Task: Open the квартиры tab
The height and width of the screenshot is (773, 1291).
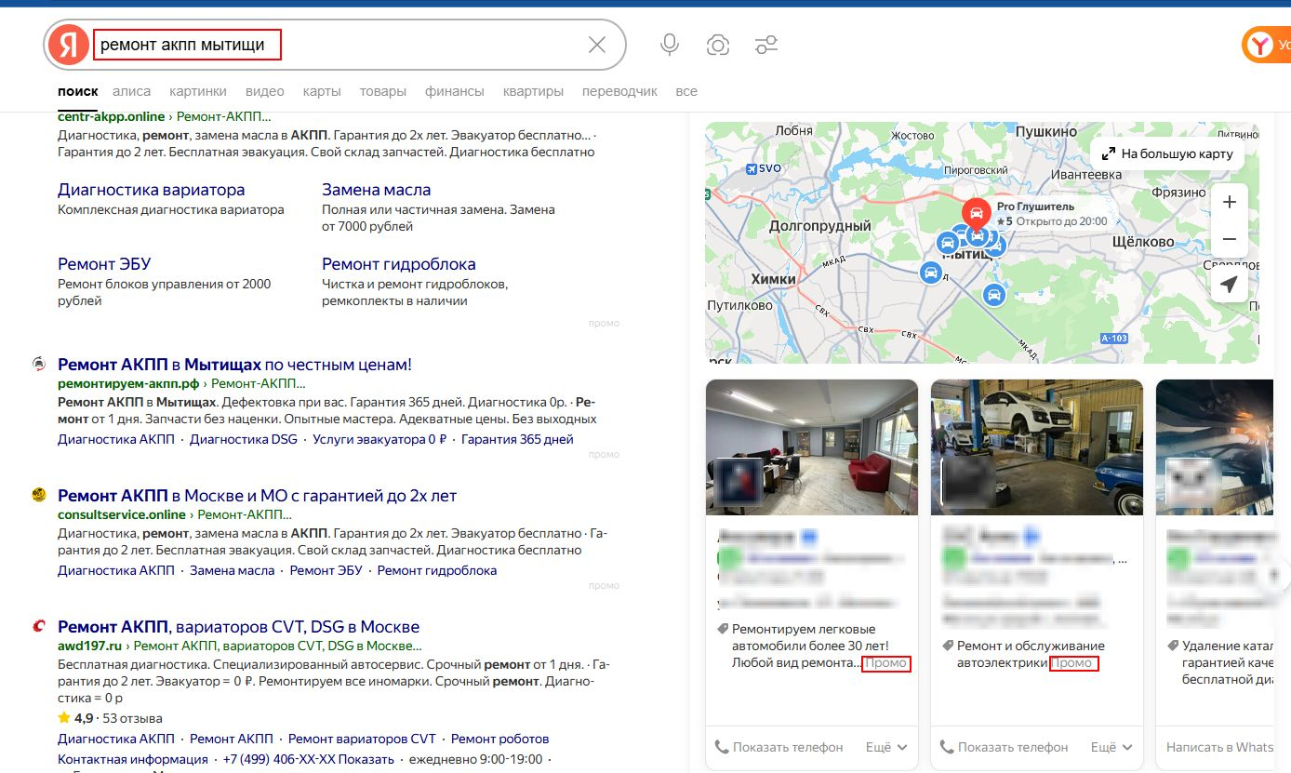Action: (x=533, y=91)
